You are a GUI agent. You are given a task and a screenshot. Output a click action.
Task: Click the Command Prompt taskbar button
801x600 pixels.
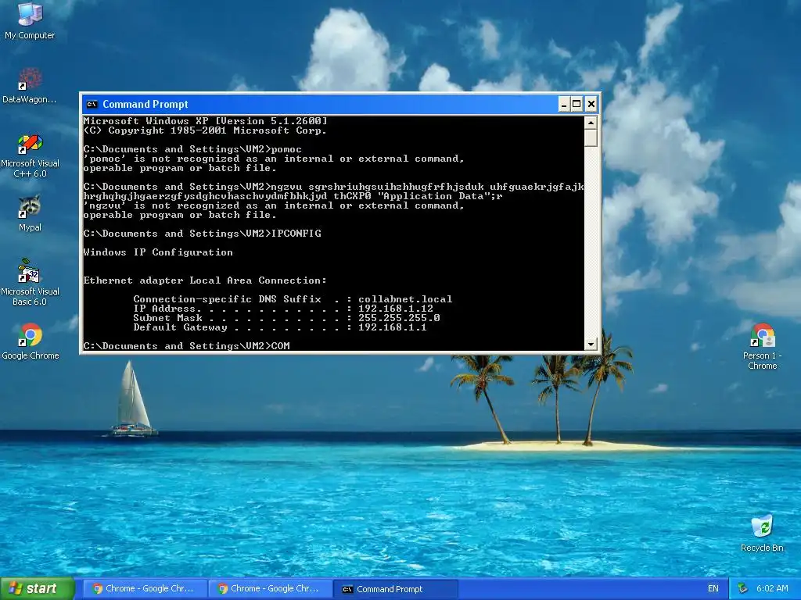[x=395, y=589]
